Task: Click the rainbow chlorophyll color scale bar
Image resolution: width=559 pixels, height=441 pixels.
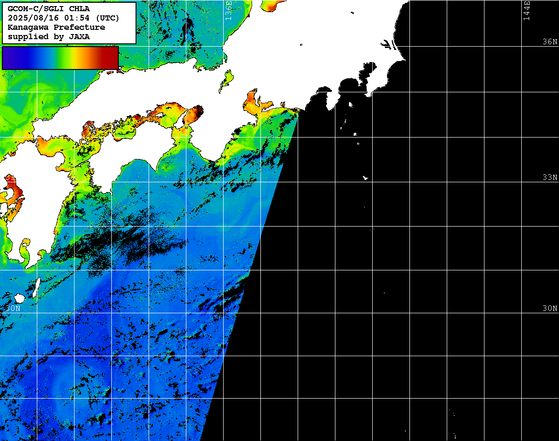Action: pyautogui.click(x=60, y=58)
